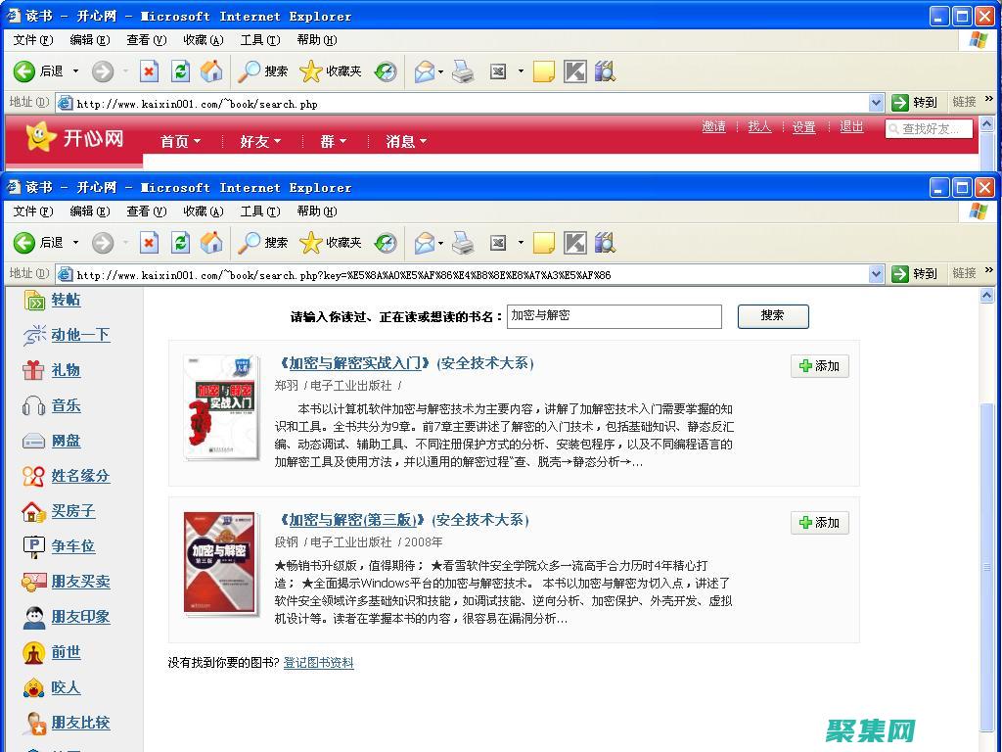This screenshot has height=752, width=1002.
Task: Click the 登记图书资料 link
Action: (318, 662)
